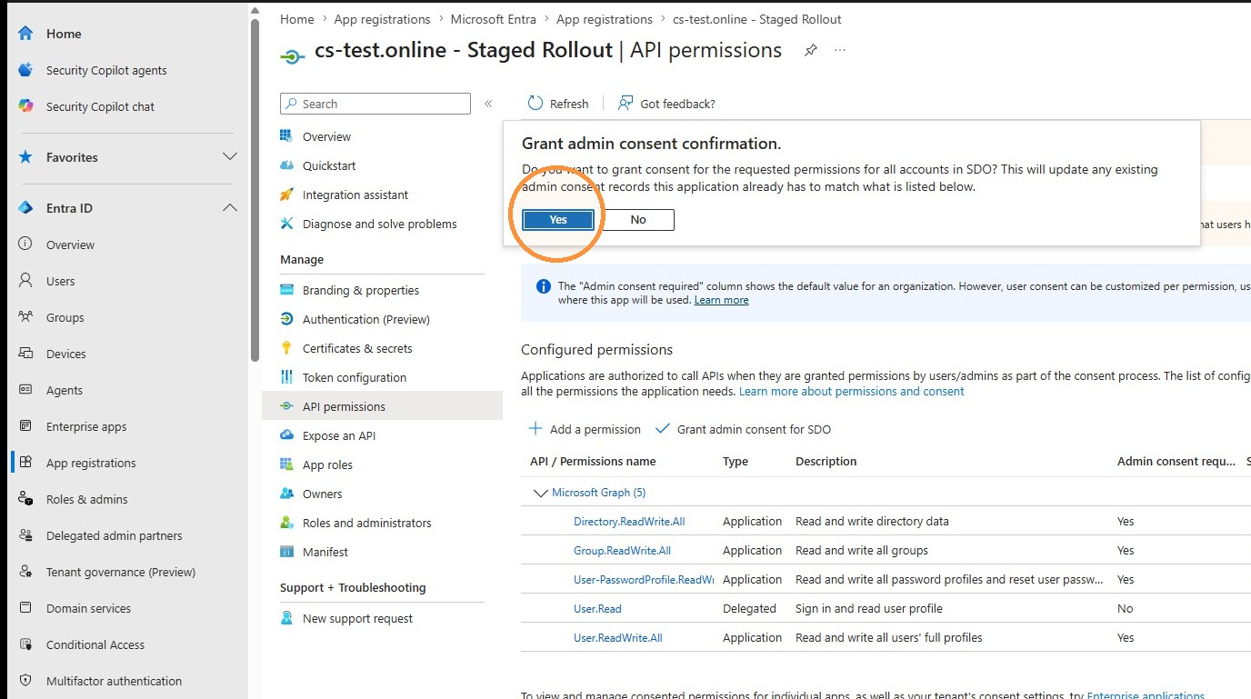Go to Home in the breadcrumb

(x=297, y=19)
